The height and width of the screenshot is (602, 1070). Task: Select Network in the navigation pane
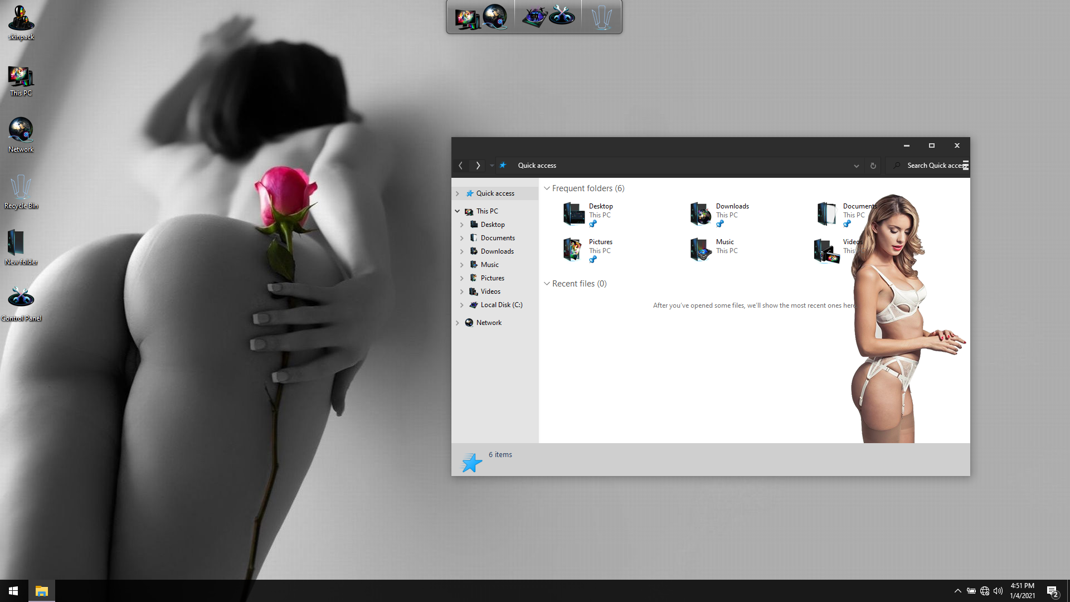coord(489,323)
